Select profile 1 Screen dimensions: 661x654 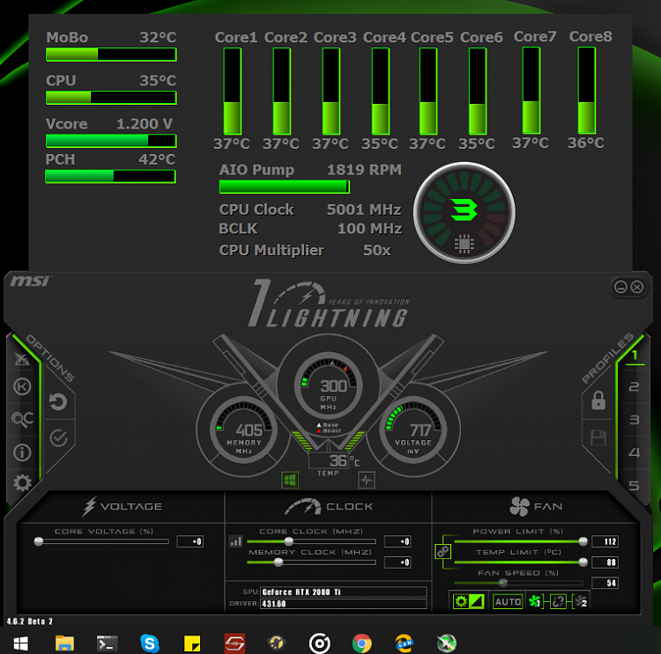[x=635, y=355]
